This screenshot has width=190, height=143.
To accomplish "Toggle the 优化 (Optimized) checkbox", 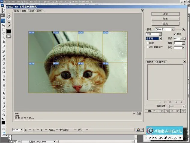I will (175, 34).
